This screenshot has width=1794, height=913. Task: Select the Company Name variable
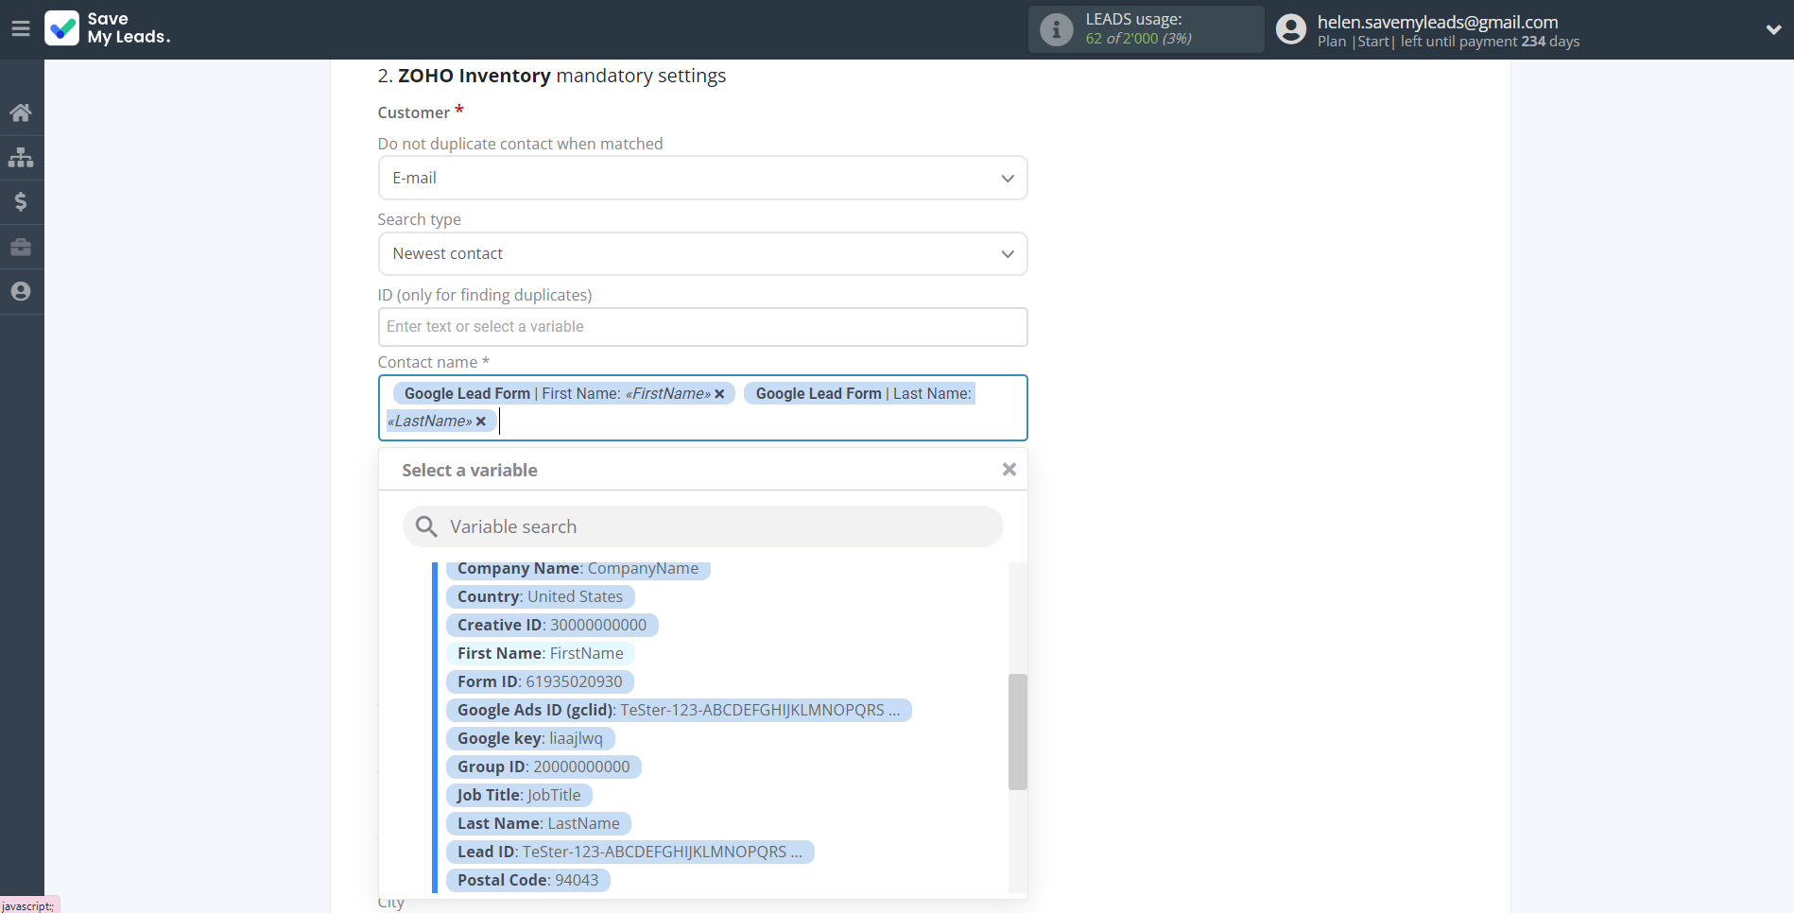tap(578, 569)
